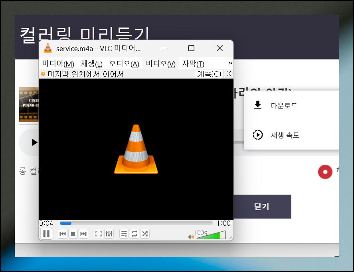Click the VLC elapsed time label
Screen dimensions: 354x272
(47, 223)
